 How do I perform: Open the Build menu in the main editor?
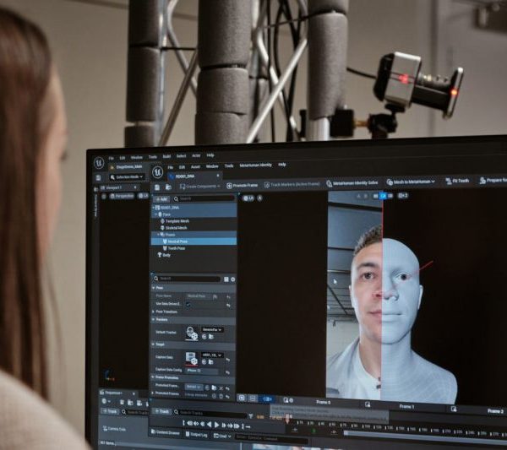pyautogui.click(x=166, y=156)
